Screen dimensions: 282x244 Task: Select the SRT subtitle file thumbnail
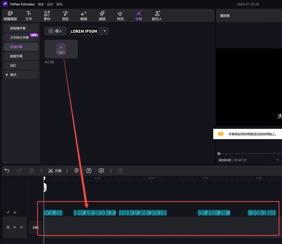point(61,49)
